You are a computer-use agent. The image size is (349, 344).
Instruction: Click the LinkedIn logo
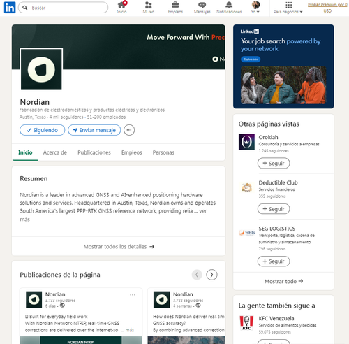click(x=10, y=8)
